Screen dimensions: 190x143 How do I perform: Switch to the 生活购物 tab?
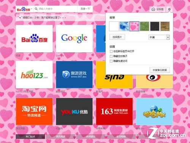(121, 137)
